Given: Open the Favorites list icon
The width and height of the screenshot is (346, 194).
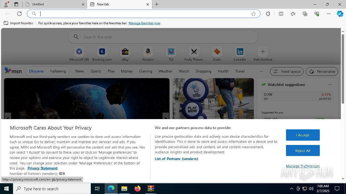Looking at the screenshot, I should click(x=293, y=14).
